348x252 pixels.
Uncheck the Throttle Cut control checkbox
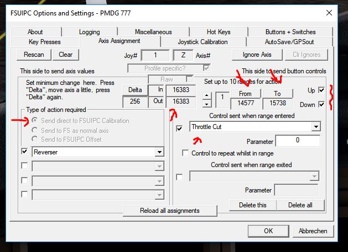coord(179,128)
